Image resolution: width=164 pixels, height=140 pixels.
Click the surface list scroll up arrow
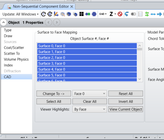(x=140, y=45)
